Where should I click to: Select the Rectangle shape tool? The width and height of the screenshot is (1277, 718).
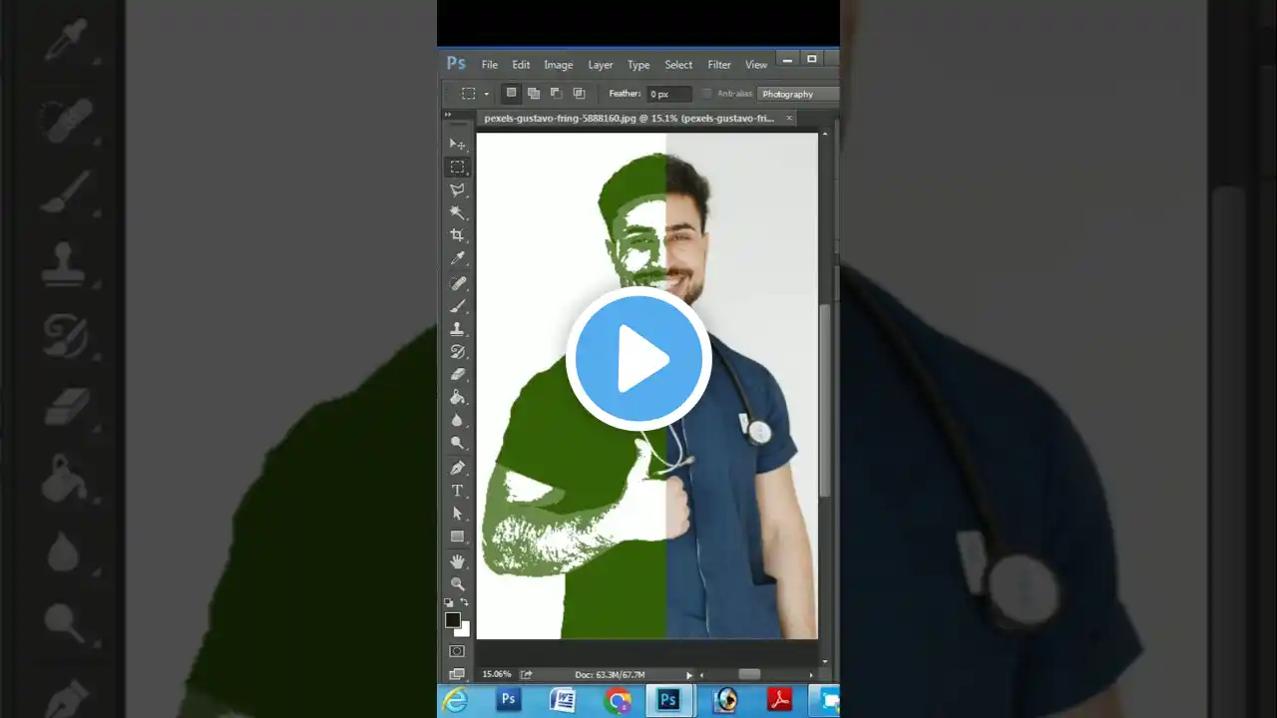click(x=457, y=537)
